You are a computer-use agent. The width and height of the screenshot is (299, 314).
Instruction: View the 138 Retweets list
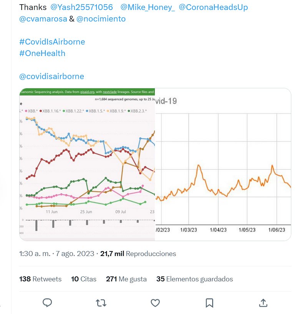[40, 279]
